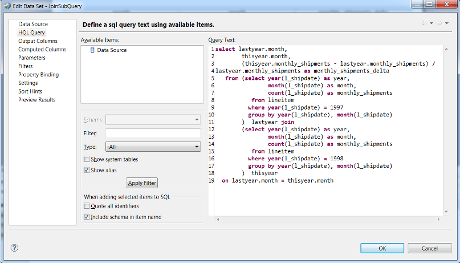Image resolution: width=460 pixels, height=263 pixels.
Task: Click the Edit Data Set title icon
Action: click(x=7, y=6)
